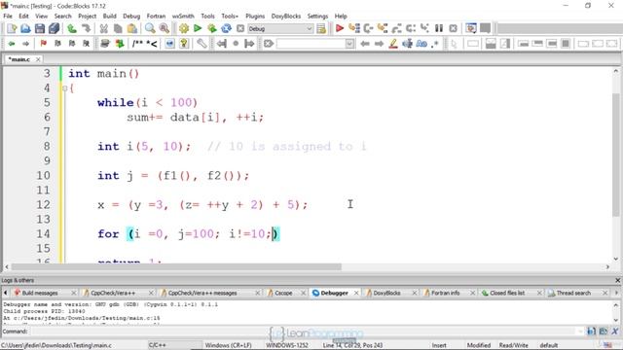
Task: Open the File menu
Action: click(8, 16)
